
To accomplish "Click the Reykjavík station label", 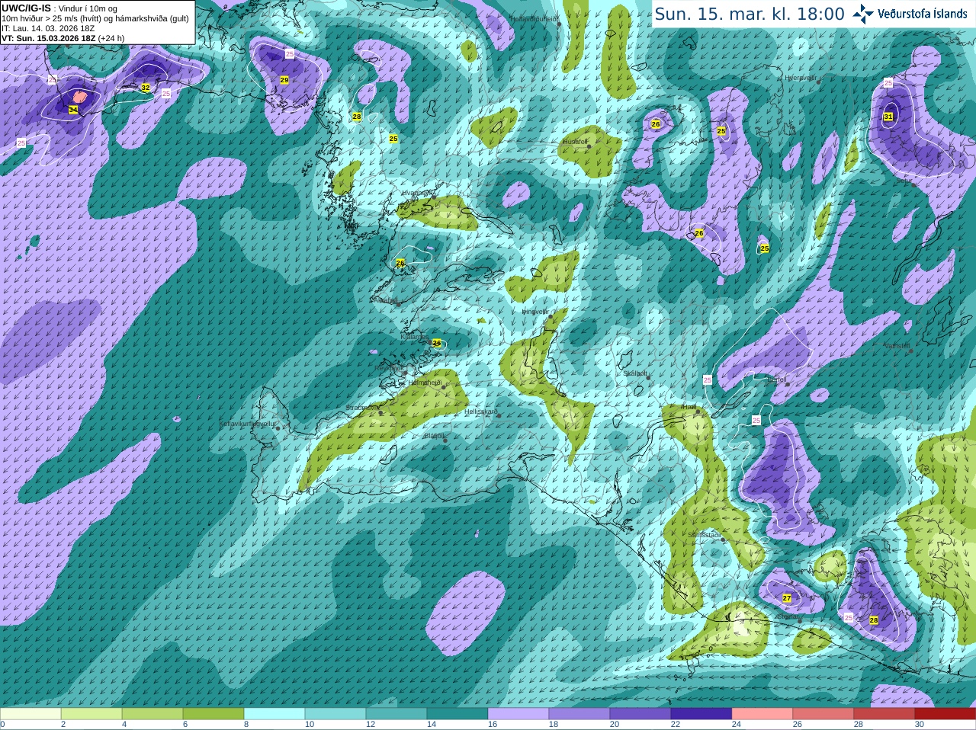I will pos(388,368).
